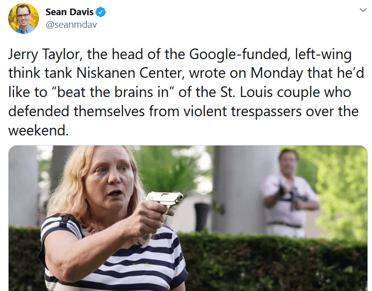Open the Sean Davis display name link
Viewport: 372px width, 291px height.
69,12
